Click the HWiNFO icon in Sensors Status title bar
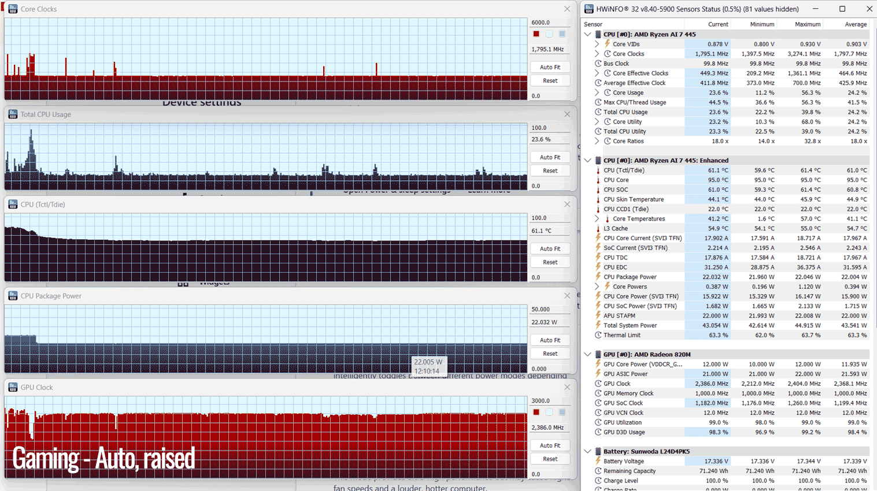 pos(589,9)
